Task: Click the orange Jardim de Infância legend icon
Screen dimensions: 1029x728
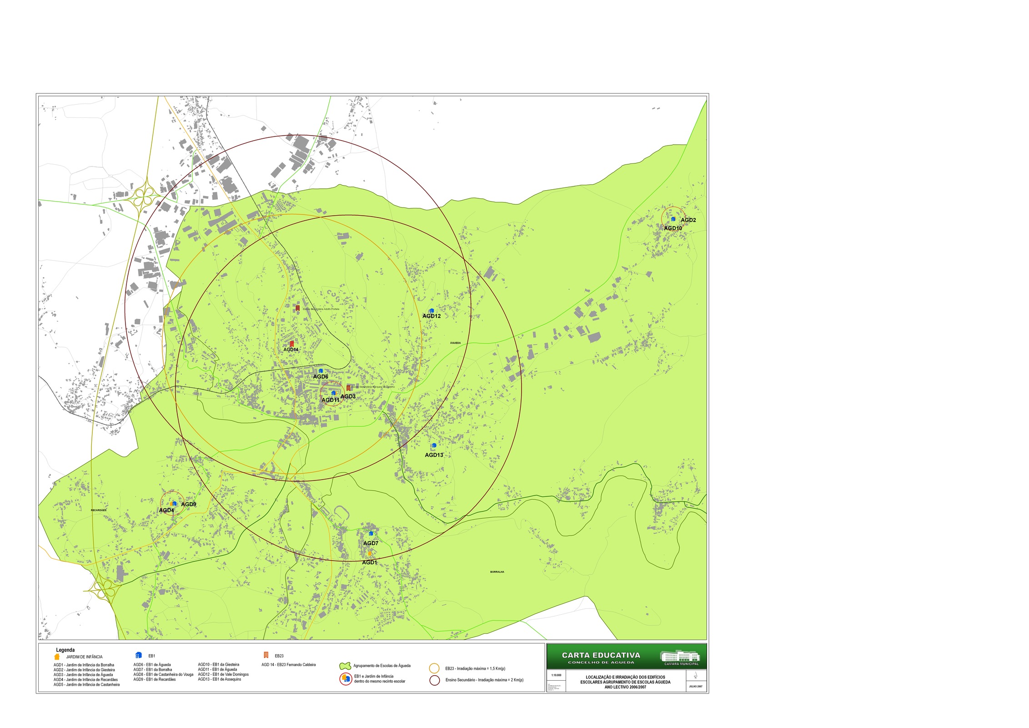Action: (57, 657)
